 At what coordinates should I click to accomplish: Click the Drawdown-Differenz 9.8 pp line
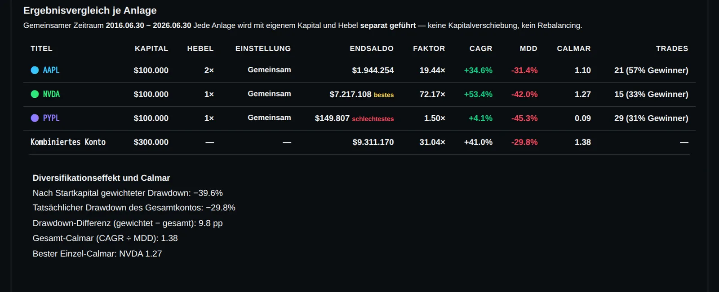tap(128, 223)
